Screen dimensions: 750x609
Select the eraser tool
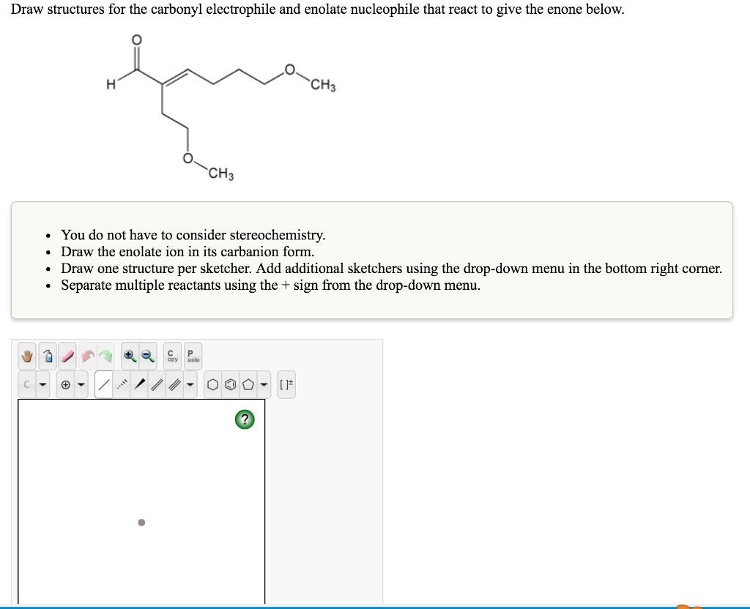pyautogui.click(x=67, y=356)
